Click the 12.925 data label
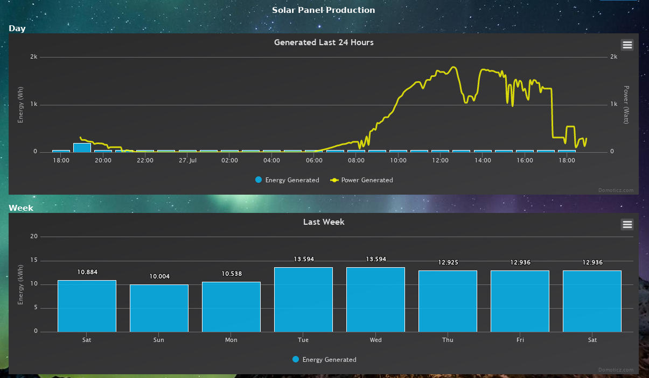The height and width of the screenshot is (378, 649). click(x=448, y=262)
